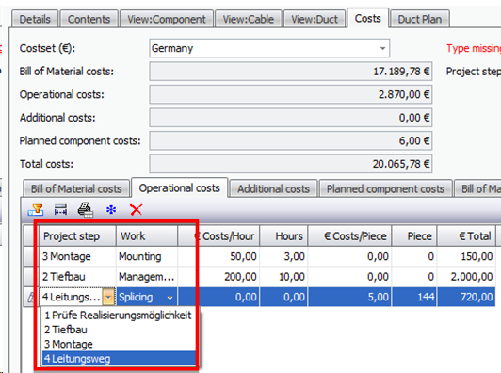Click the red X delete icon
Image resolution: width=501 pixels, height=373 pixels.
(x=137, y=210)
